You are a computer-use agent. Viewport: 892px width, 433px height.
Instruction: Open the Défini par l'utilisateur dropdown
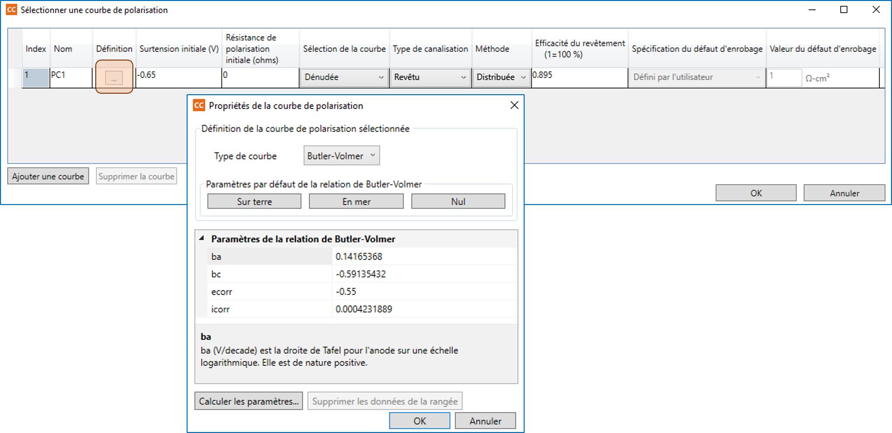tap(697, 77)
